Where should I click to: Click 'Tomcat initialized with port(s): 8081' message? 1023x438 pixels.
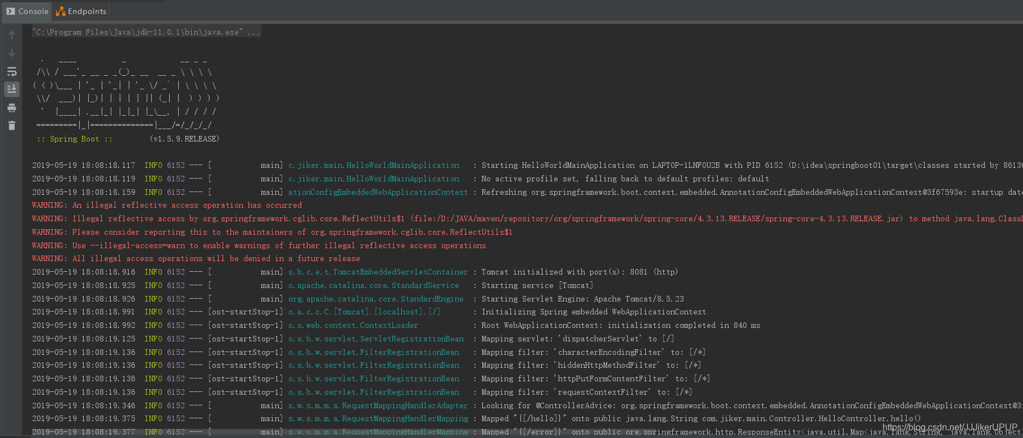click(x=580, y=272)
